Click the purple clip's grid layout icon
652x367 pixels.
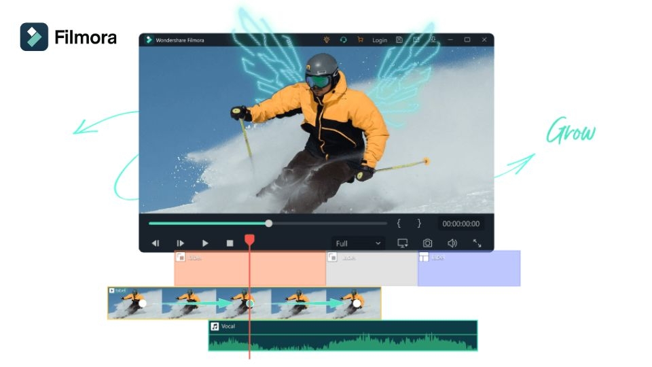coord(424,257)
